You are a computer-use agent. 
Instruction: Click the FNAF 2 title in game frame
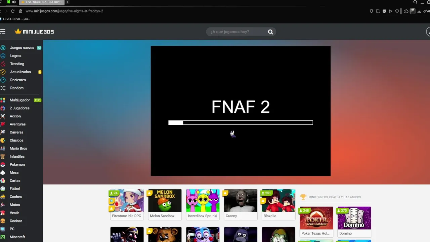pyautogui.click(x=241, y=107)
